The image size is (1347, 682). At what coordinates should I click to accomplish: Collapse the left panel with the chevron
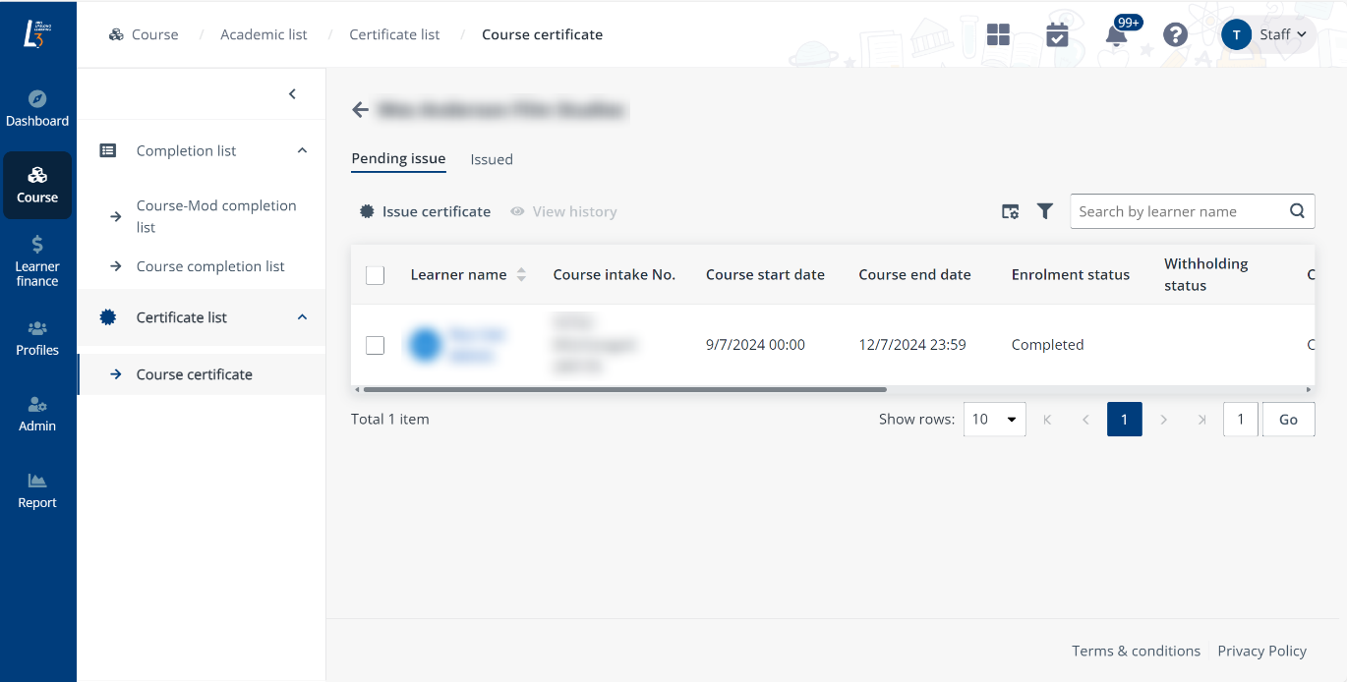coord(292,93)
